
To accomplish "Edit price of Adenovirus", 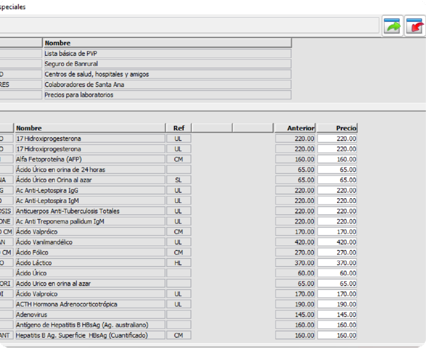I will (x=337, y=315).
